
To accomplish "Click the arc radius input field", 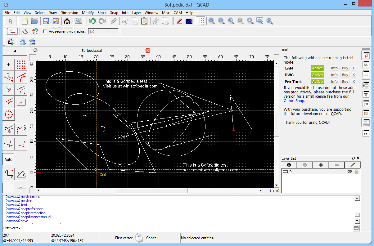I will coord(103,31).
